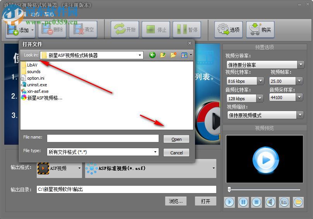
Task: Expand the view mode dropdown arrow
Action: coord(191,55)
